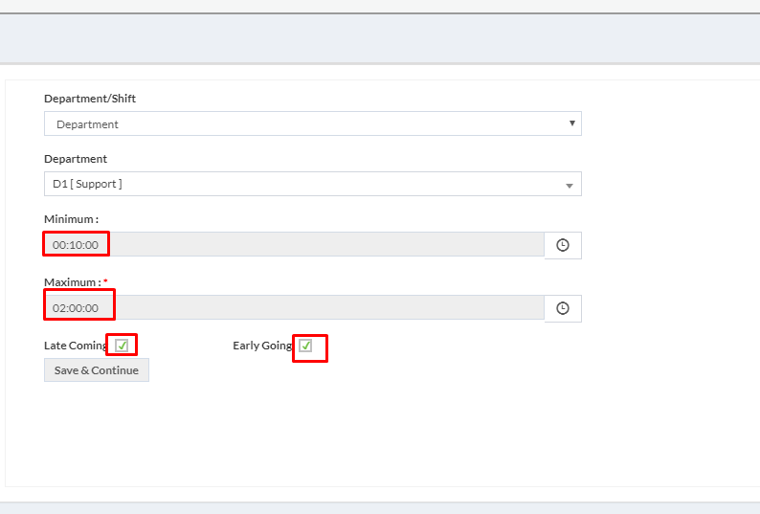This screenshot has width=760, height=514.
Task: Click the Maximum time field showing 02:00:00
Action: click(x=294, y=307)
